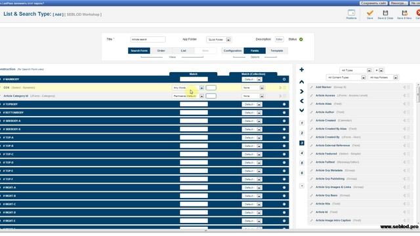Click the Save & New icon
420x236 pixels.
coord(404,13)
